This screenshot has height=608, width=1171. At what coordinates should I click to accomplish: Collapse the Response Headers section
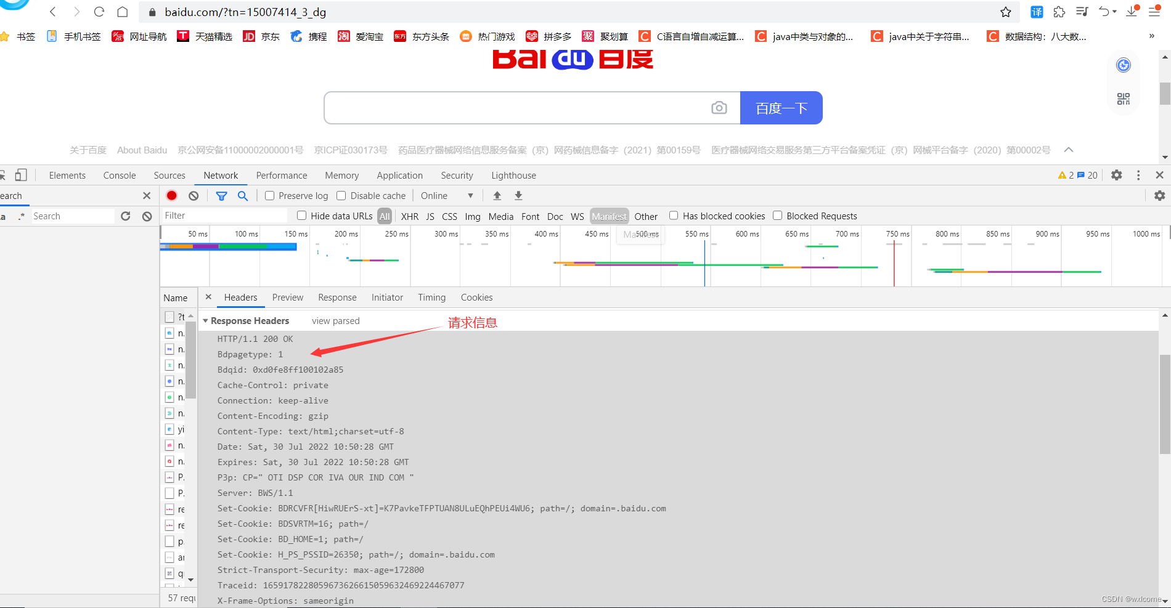tap(205, 321)
